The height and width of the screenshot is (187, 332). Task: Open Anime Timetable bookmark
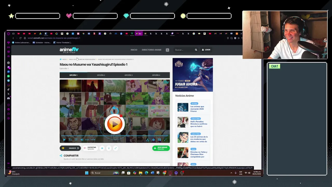tap(62, 43)
